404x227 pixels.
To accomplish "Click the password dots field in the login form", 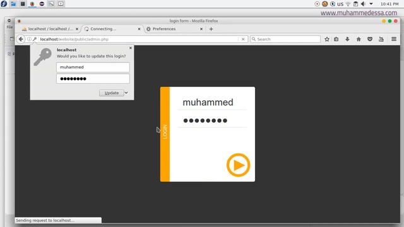I will click(212, 120).
